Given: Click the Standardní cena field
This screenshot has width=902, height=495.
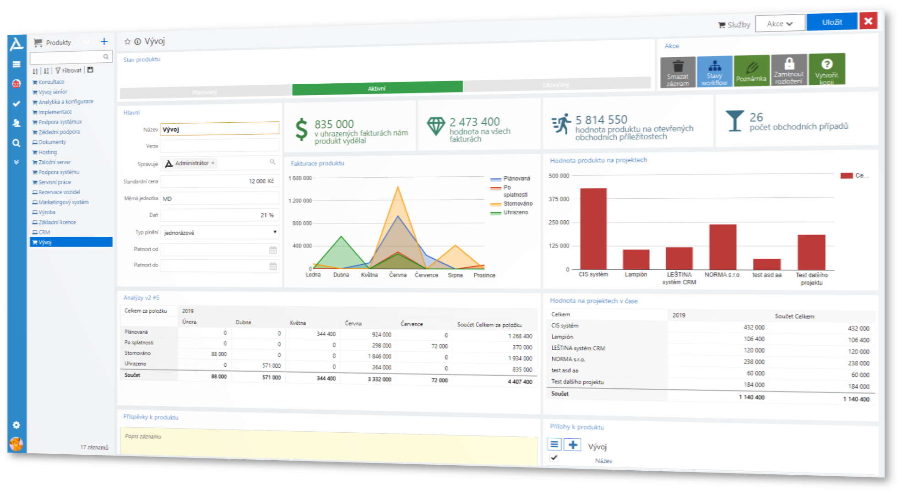Looking at the screenshot, I should pos(220,181).
